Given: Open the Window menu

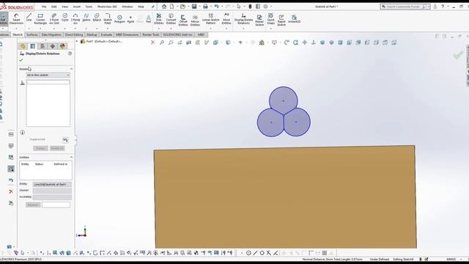Looking at the screenshot, I should pyautogui.click(x=127, y=7).
